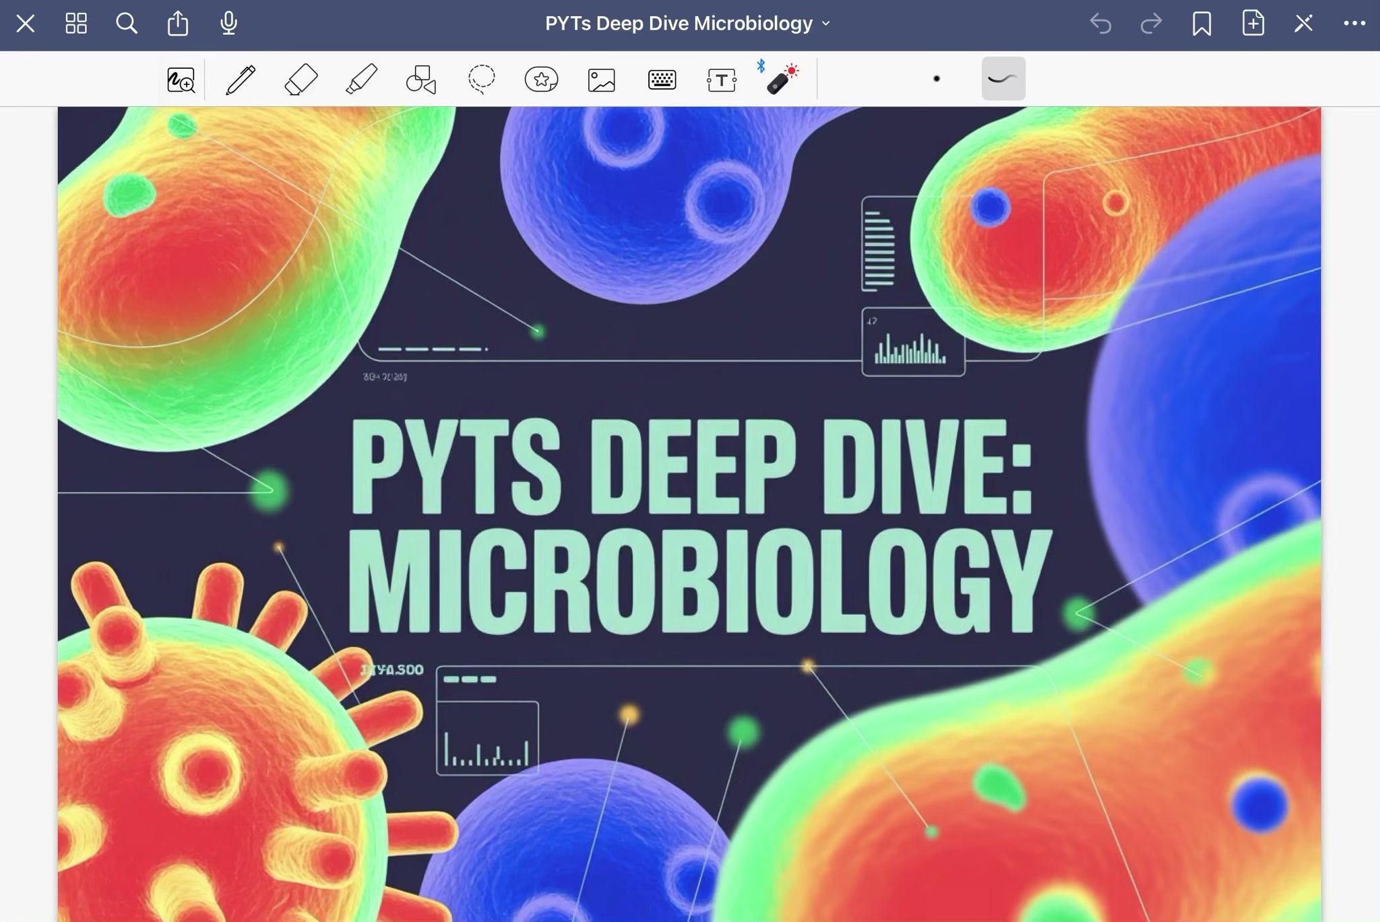The height and width of the screenshot is (922, 1380).
Task: Click the Undo arrow
Action: coord(1100,24)
